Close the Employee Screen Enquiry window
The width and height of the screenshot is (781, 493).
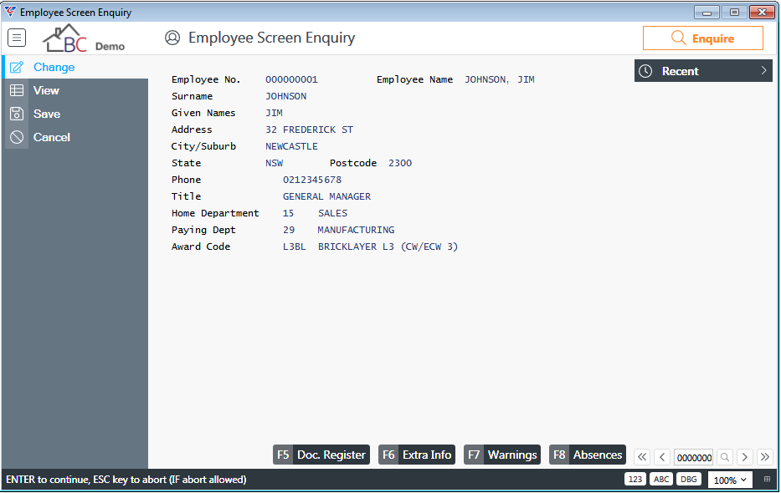click(762, 12)
